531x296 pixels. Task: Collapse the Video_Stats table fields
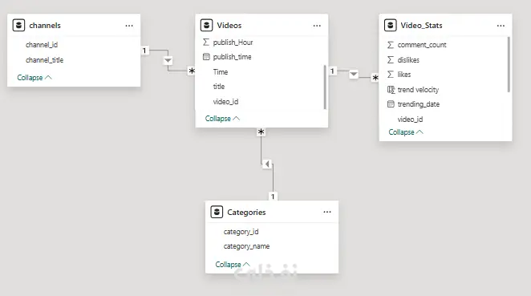point(406,132)
